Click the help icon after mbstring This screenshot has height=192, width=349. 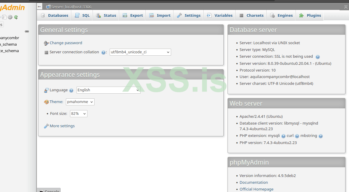click(x=321, y=136)
